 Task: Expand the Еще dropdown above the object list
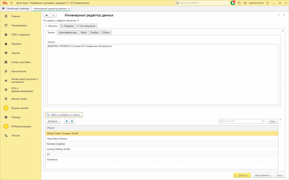pos(273,121)
